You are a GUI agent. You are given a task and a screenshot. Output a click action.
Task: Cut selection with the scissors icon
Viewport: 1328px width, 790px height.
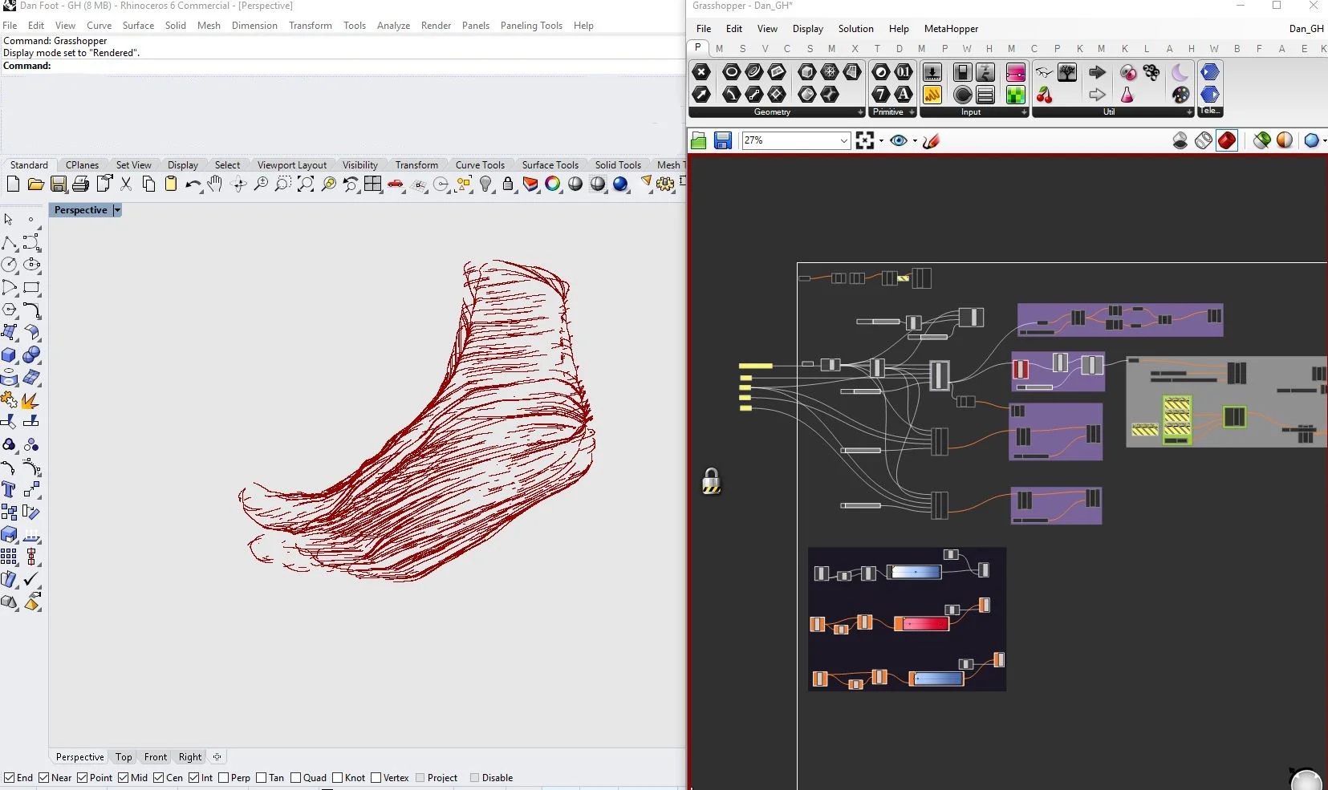pyautogui.click(x=126, y=184)
